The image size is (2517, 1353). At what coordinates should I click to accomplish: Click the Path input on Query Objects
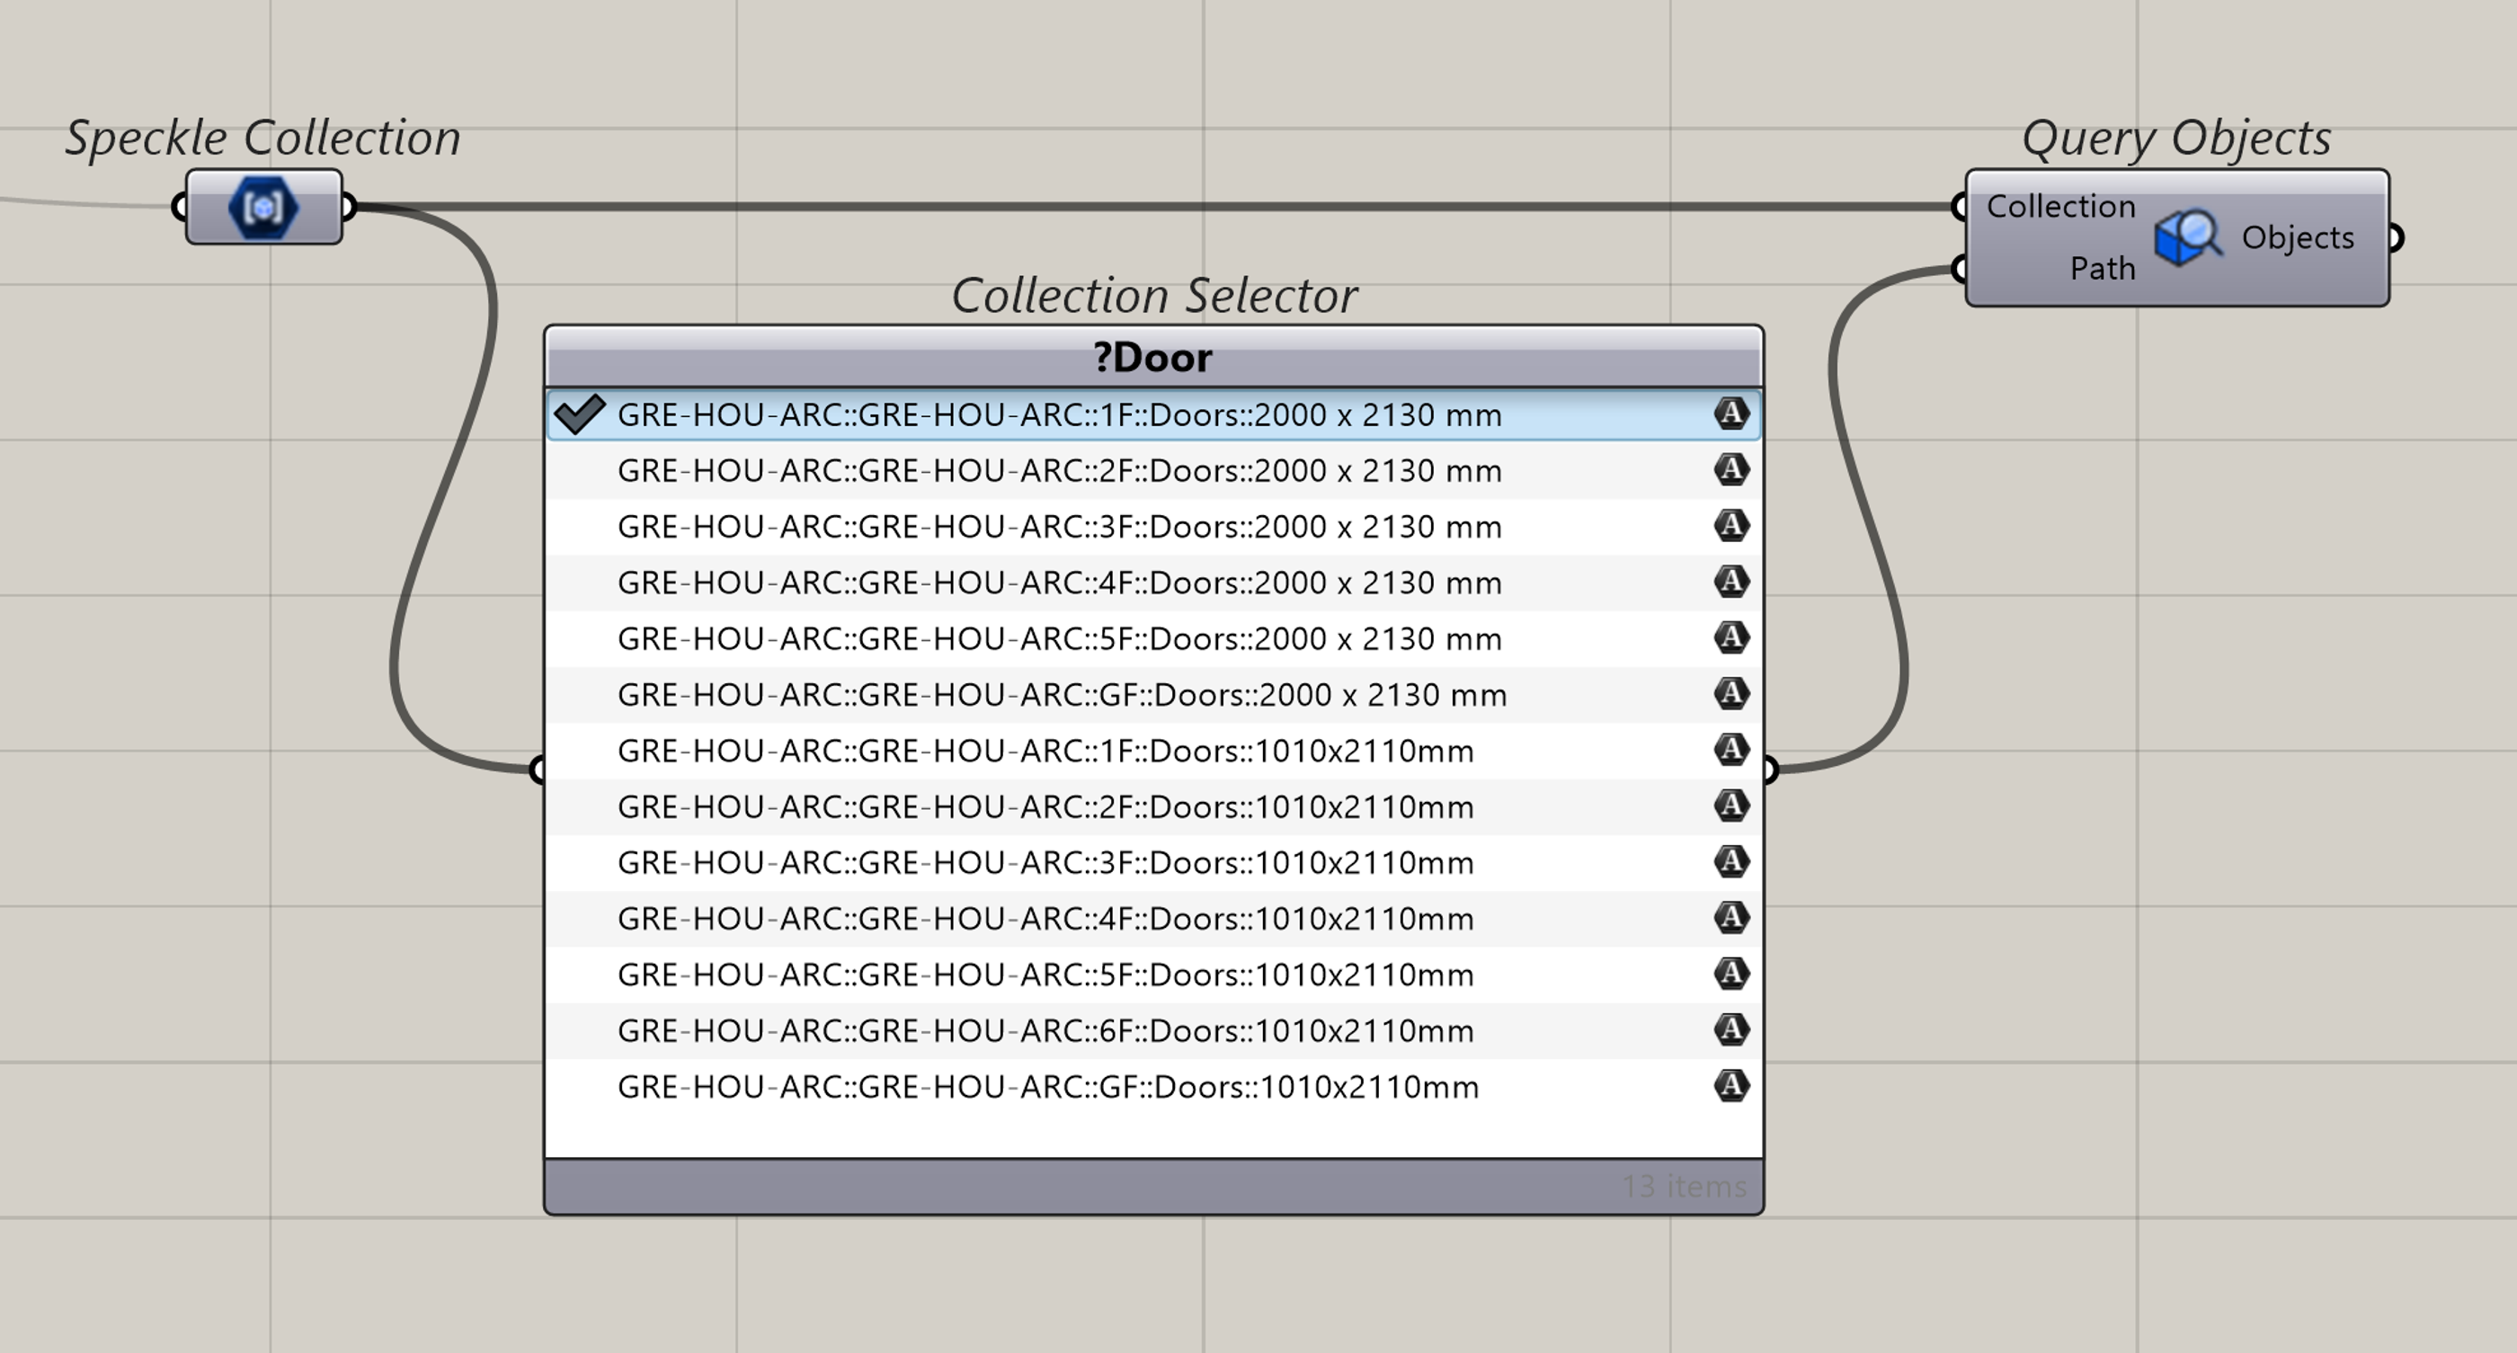pyautogui.click(x=2103, y=268)
